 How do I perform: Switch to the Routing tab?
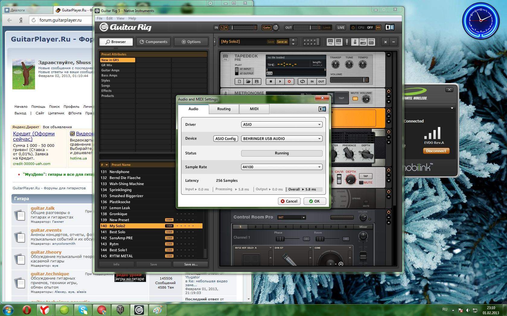pos(224,109)
